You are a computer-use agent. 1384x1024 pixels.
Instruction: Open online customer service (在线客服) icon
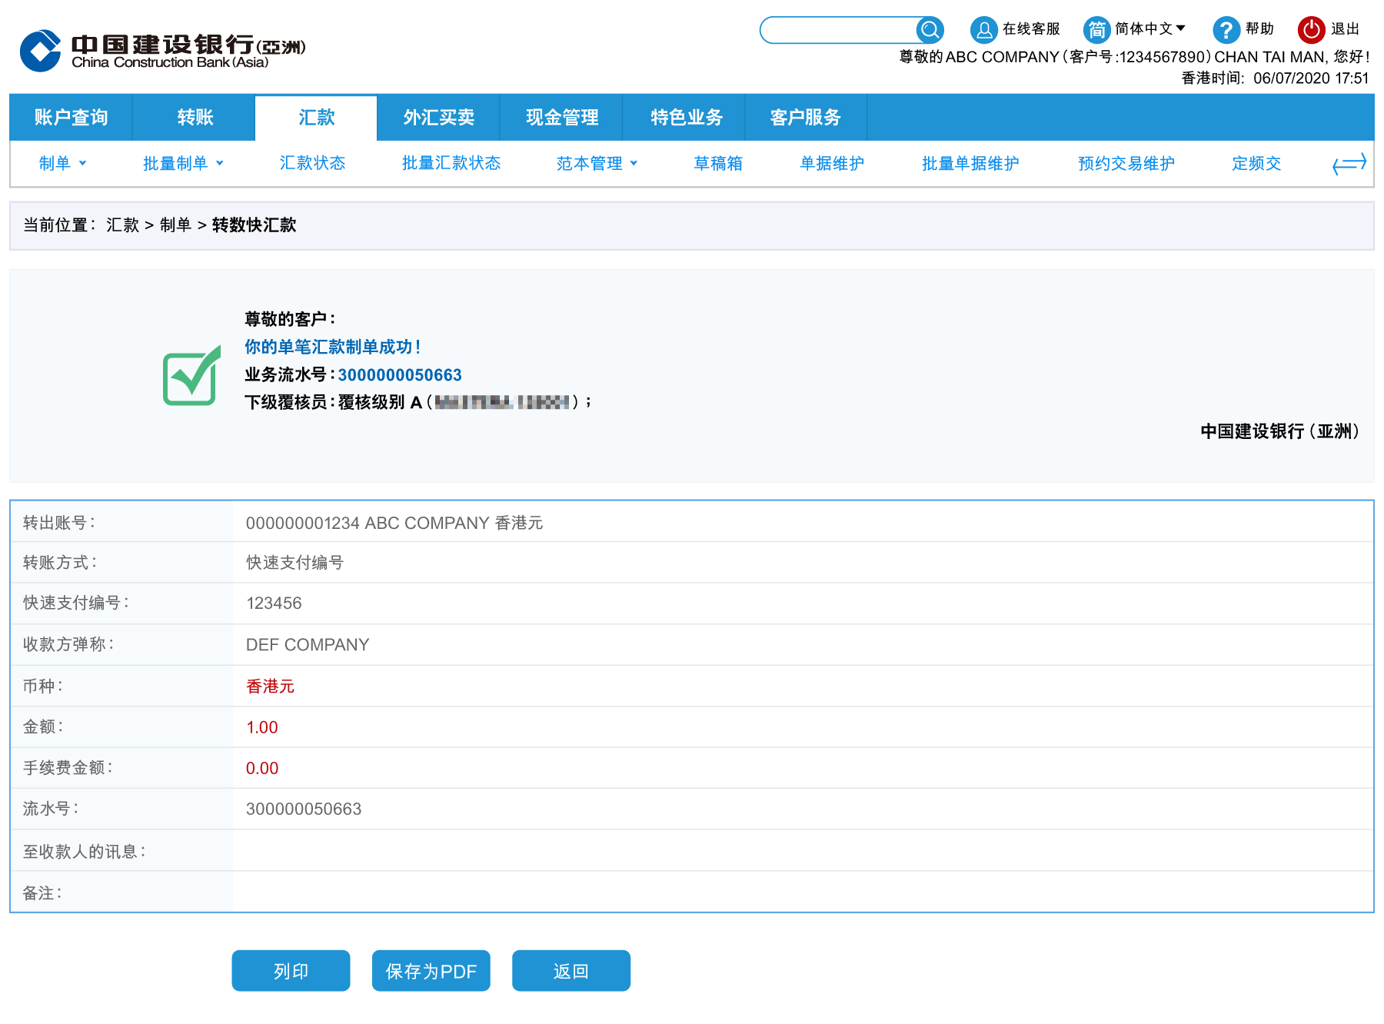[983, 30]
